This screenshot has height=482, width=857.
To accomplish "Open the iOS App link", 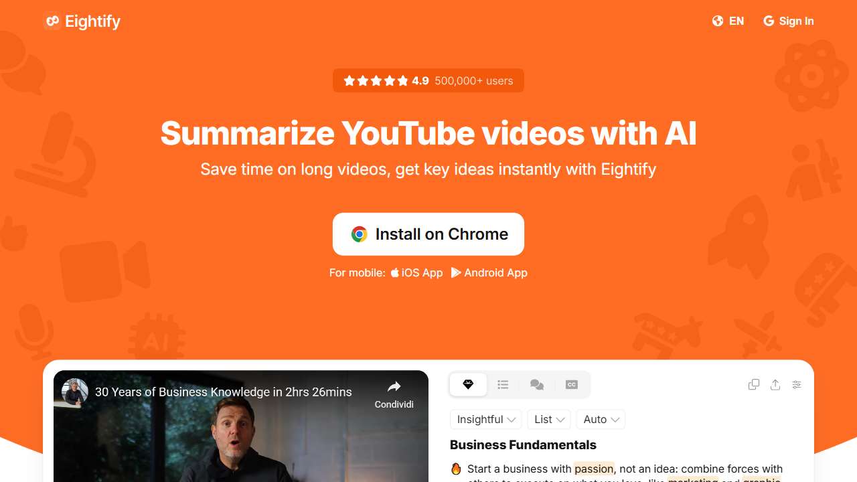I will click(416, 272).
